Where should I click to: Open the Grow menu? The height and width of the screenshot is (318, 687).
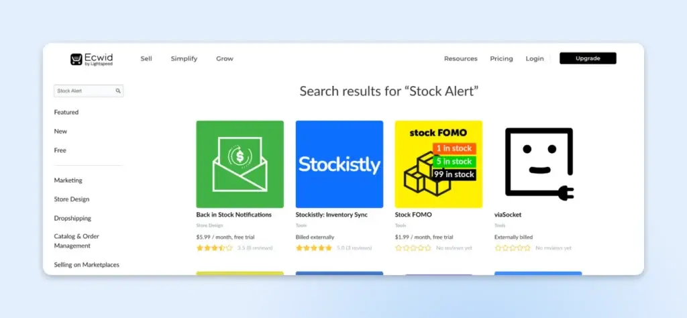pyautogui.click(x=225, y=59)
